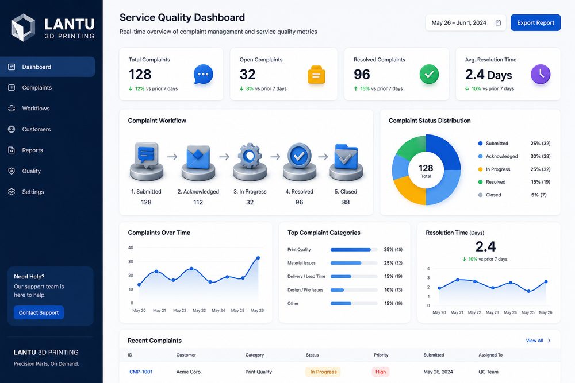
Task: Open the May 26 – Jun 1, 2024 date picker
Action: (x=466, y=23)
